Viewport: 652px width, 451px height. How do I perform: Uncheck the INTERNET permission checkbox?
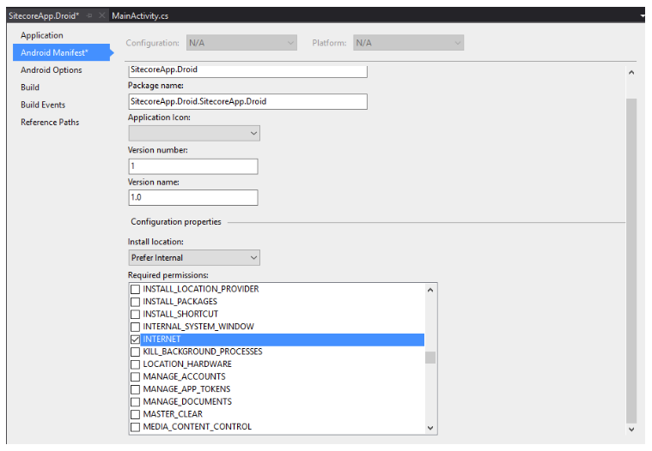pyautogui.click(x=135, y=340)
